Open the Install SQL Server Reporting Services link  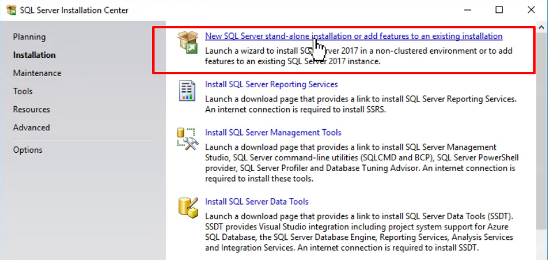tap(271, 84)
